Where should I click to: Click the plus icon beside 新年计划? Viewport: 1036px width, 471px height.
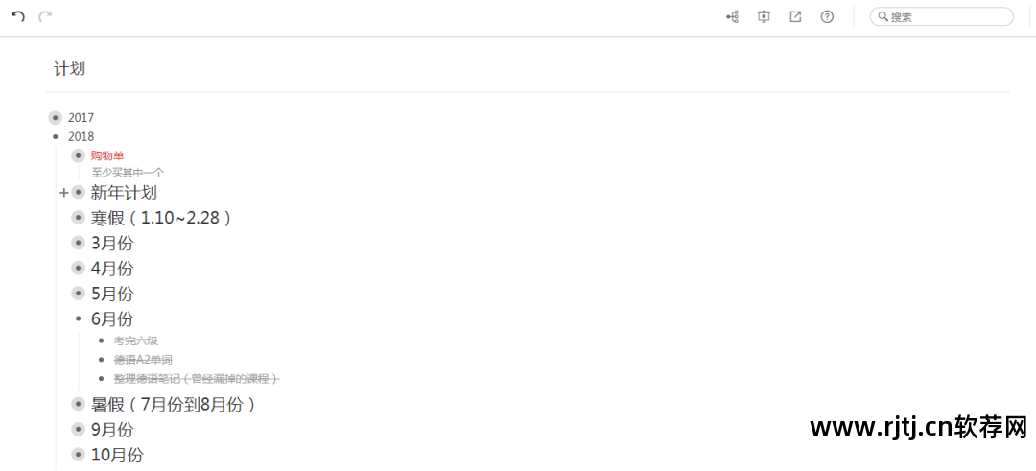(64, 193)
